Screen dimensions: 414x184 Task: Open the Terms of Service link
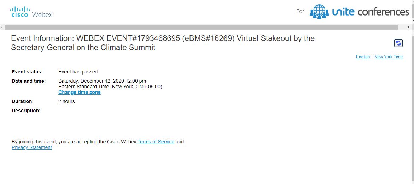point(156,142)
